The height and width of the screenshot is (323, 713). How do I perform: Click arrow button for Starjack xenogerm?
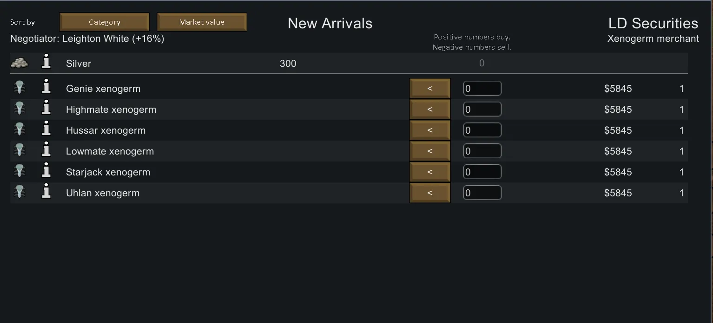(x=430, y=172)
